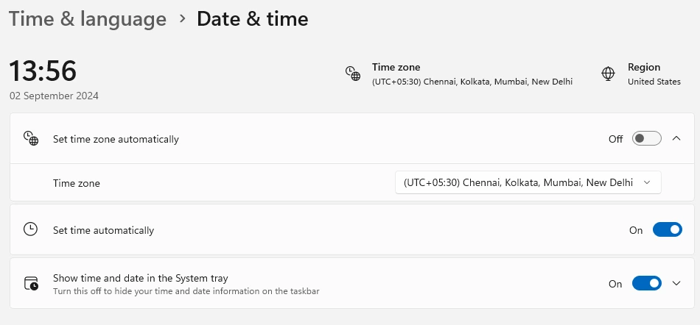Click the large 13:56 clock display
This screenshot has height=325, width=700.
pos(43,71)
